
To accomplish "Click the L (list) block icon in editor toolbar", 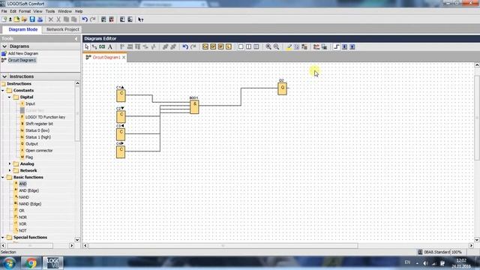I will tap(229, 46).
